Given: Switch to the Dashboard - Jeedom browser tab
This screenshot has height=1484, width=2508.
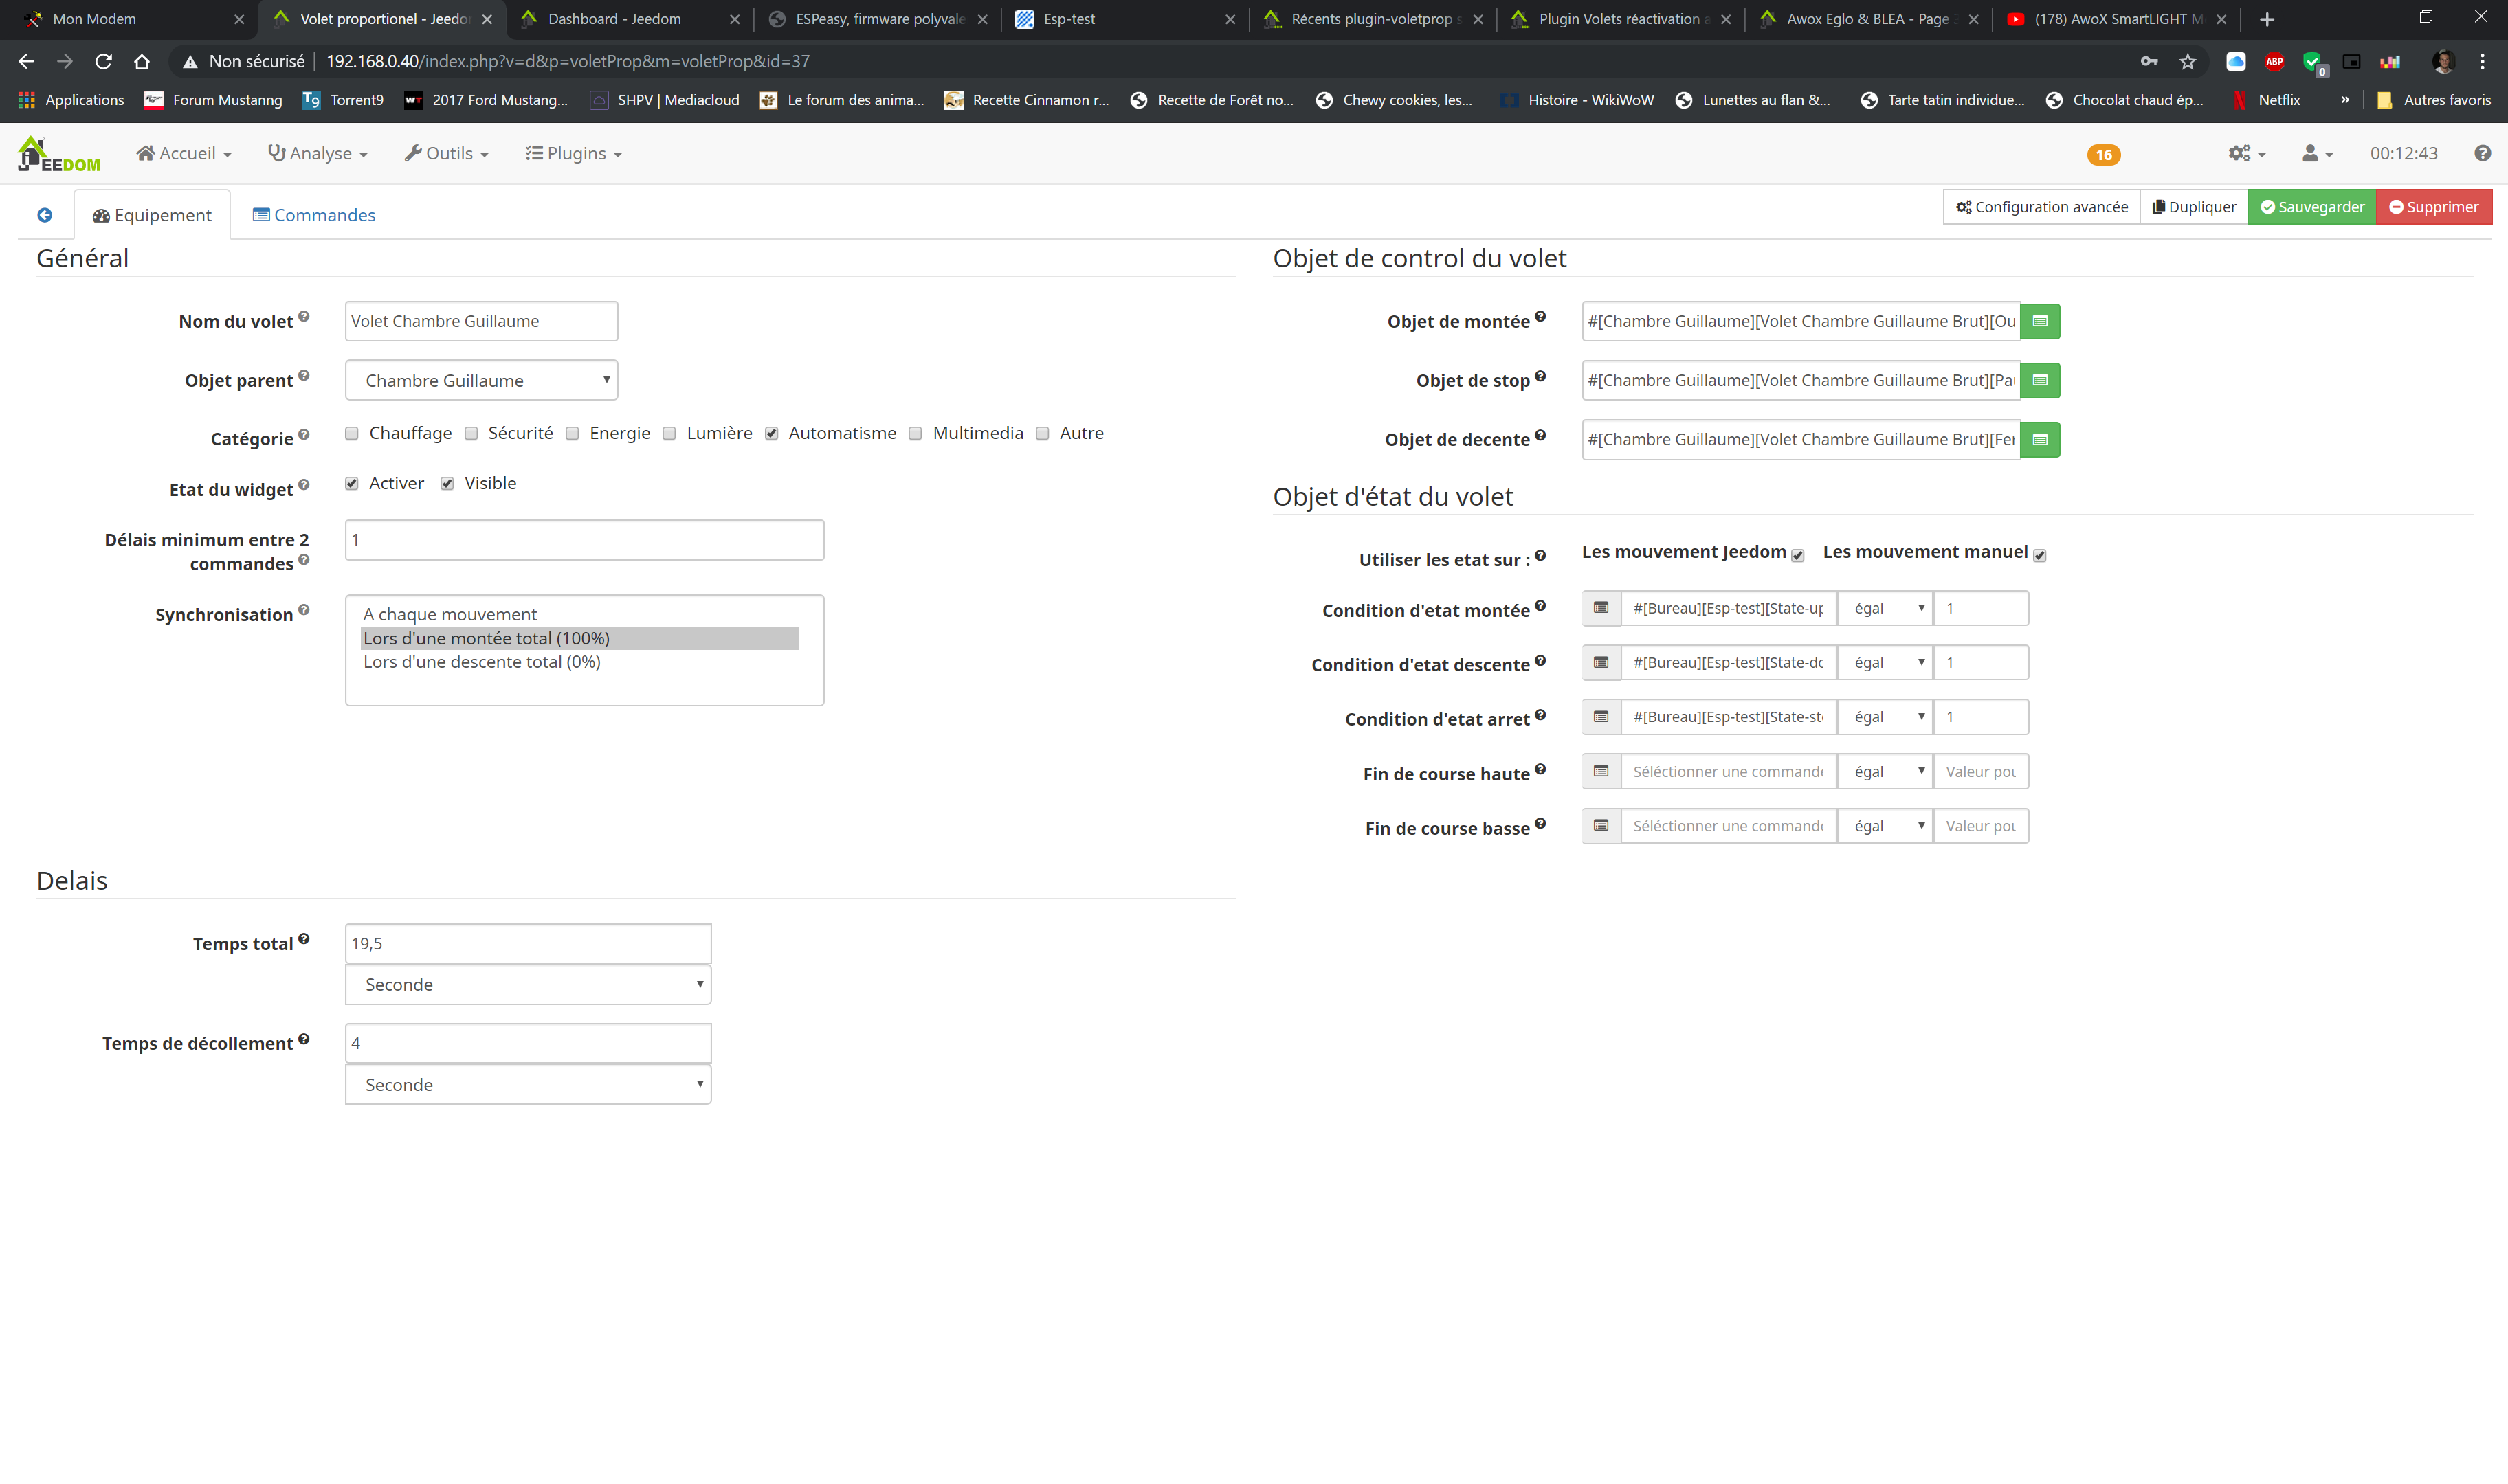Looking at the screenshot, I should [630, 19].
